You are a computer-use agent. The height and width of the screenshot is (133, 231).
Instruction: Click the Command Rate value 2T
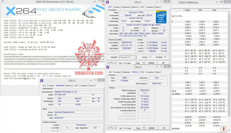(144, 110)
